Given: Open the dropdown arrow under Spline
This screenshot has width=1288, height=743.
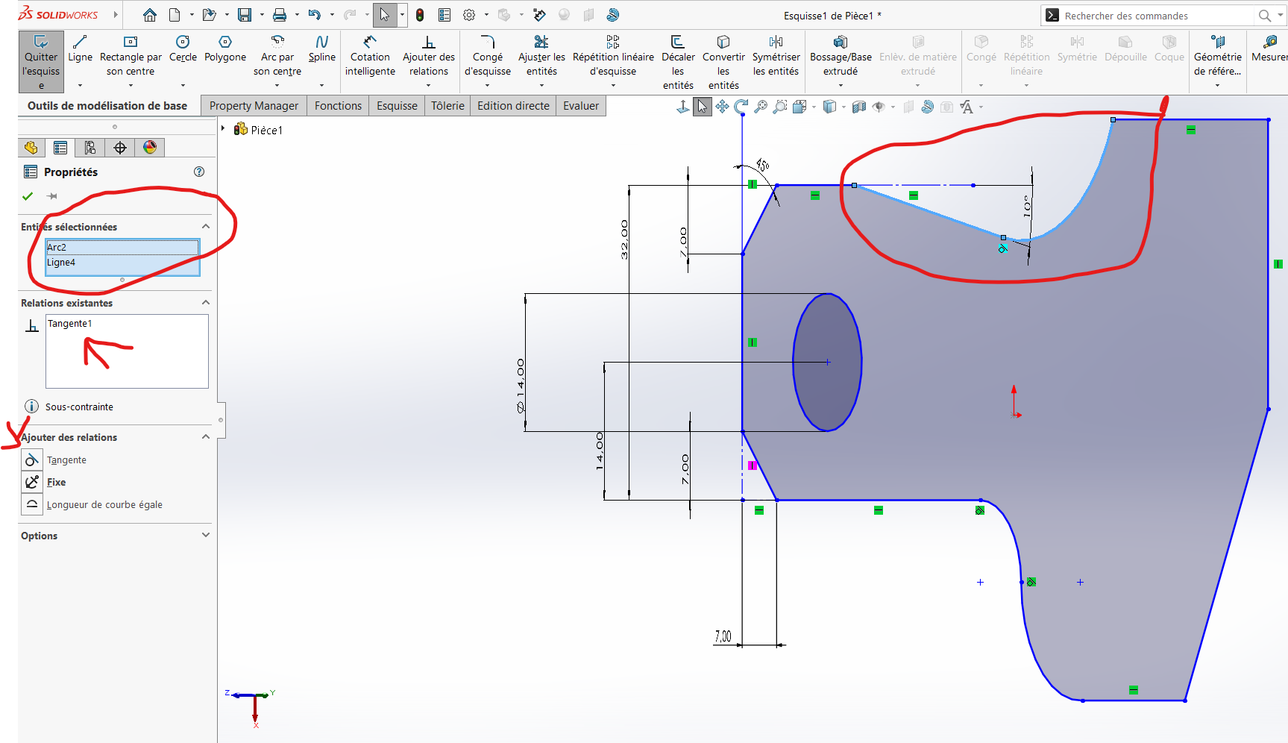Looking at the screenshot, I should point(321,86).
